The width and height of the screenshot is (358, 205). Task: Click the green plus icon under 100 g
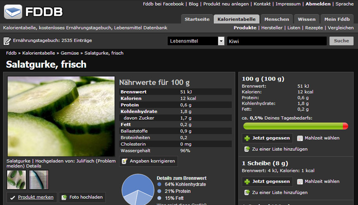pyautogui.click(x=247, y=138)
